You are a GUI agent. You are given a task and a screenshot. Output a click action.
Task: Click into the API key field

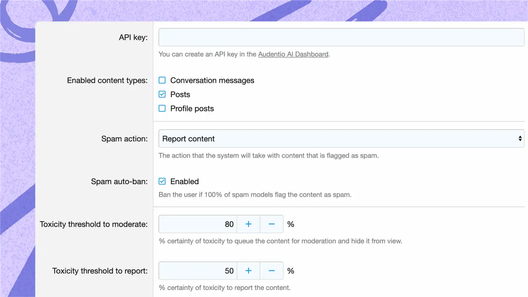(341, 37)
